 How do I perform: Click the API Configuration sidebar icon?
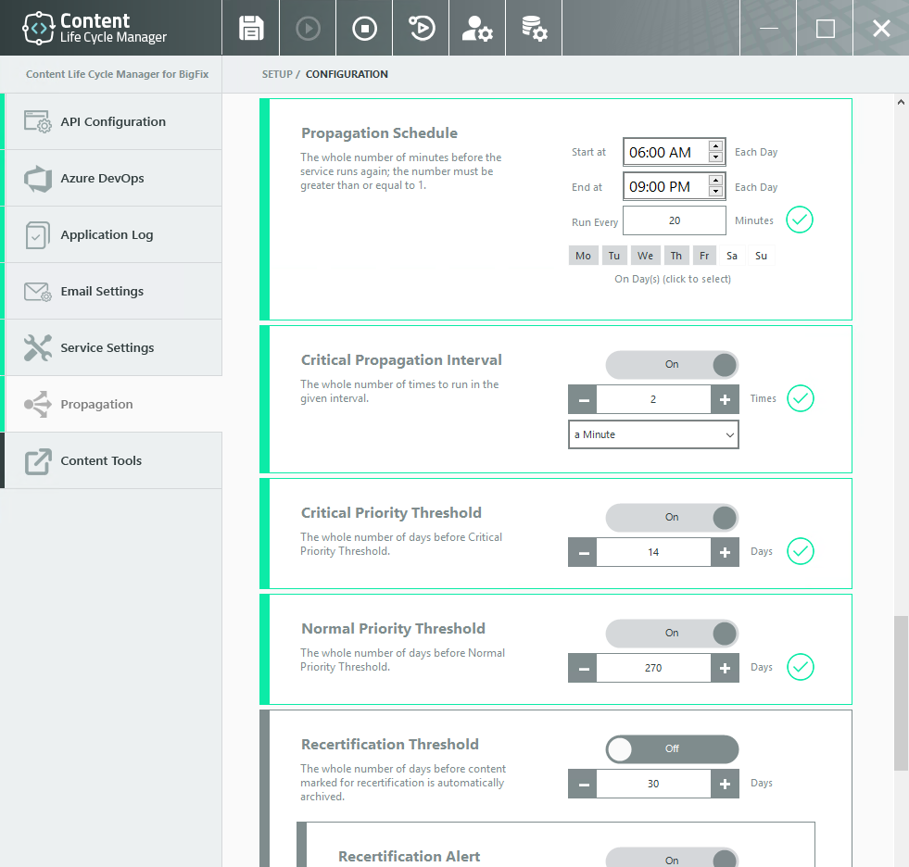(x=38, y=121)
